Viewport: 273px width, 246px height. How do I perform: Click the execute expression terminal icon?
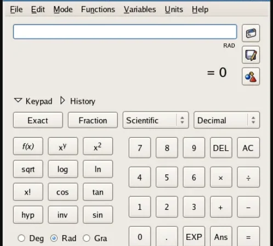(251, 33)
